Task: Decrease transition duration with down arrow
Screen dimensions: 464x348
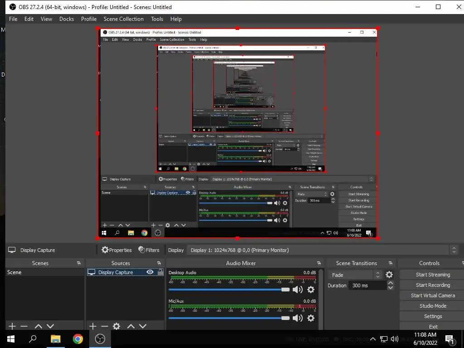Action: pyautogui.click(x=390, y=288)
